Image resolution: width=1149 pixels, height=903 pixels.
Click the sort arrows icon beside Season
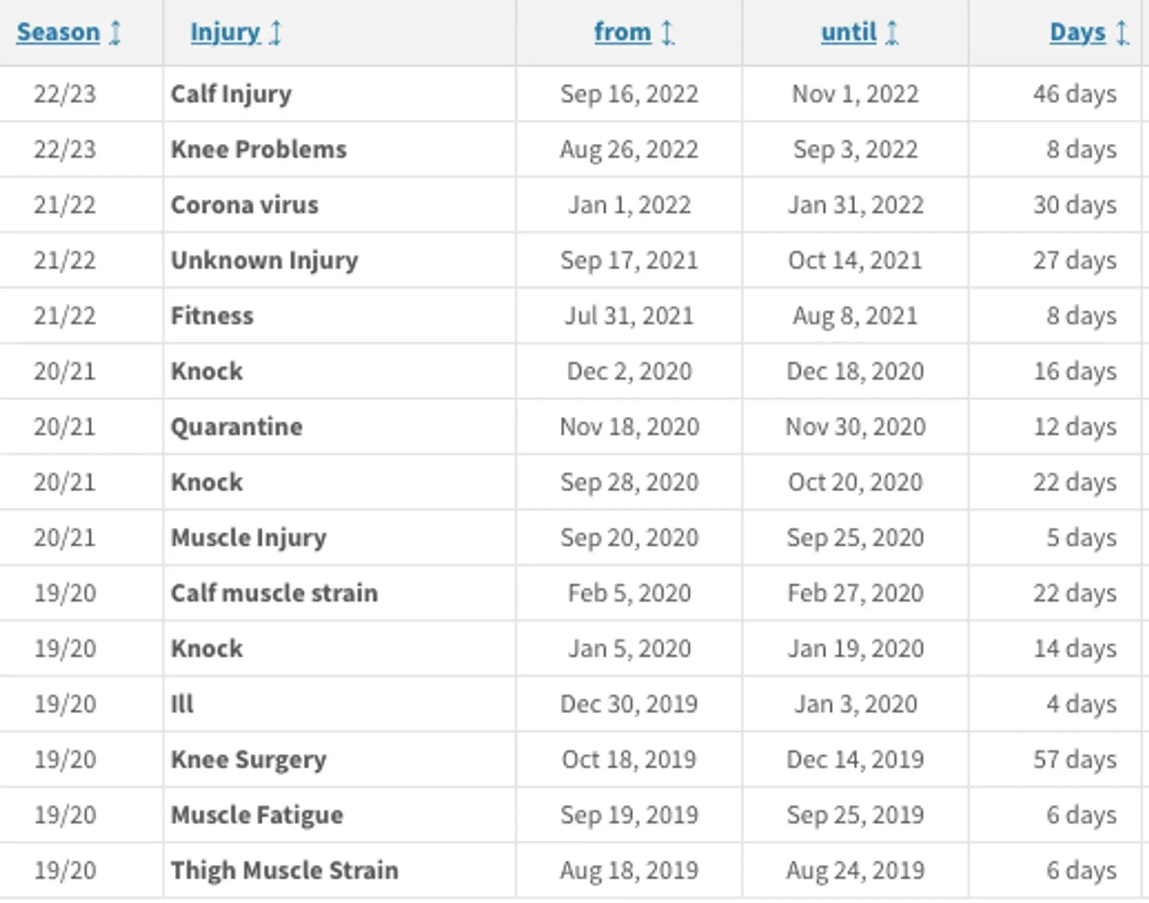tap(116, 32)
